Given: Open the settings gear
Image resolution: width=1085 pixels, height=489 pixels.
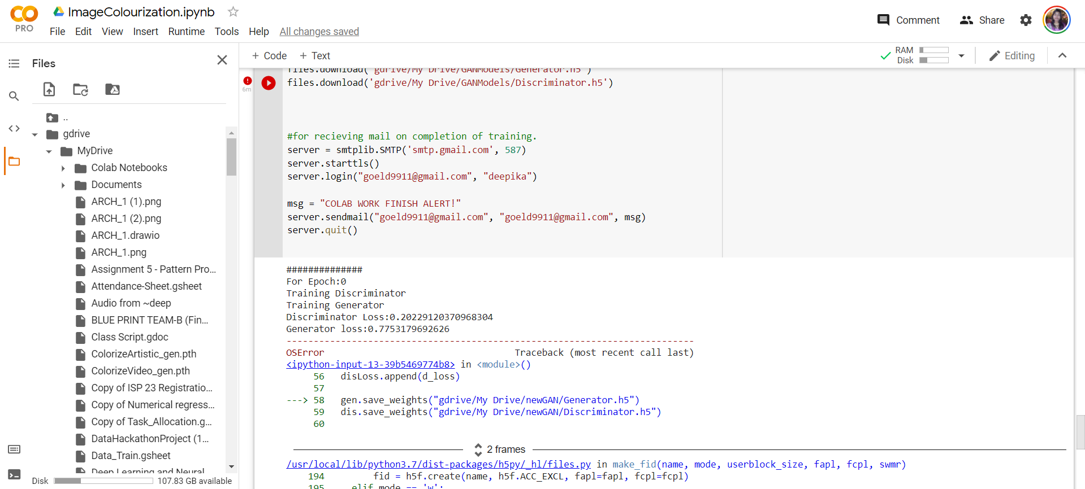Looking at the screenshot, I should (x=1026, y=20).
